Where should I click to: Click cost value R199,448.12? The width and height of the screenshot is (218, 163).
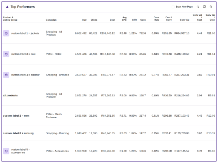[x=107, y=33]
